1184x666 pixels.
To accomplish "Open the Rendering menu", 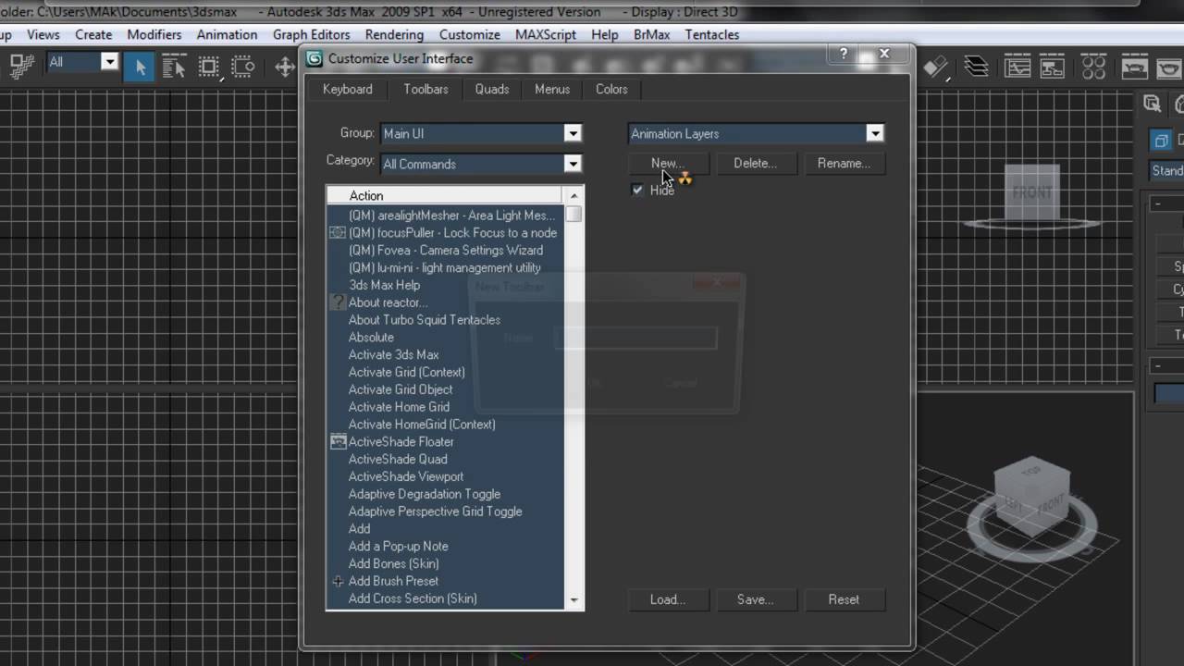I will [x=394, y=34].
